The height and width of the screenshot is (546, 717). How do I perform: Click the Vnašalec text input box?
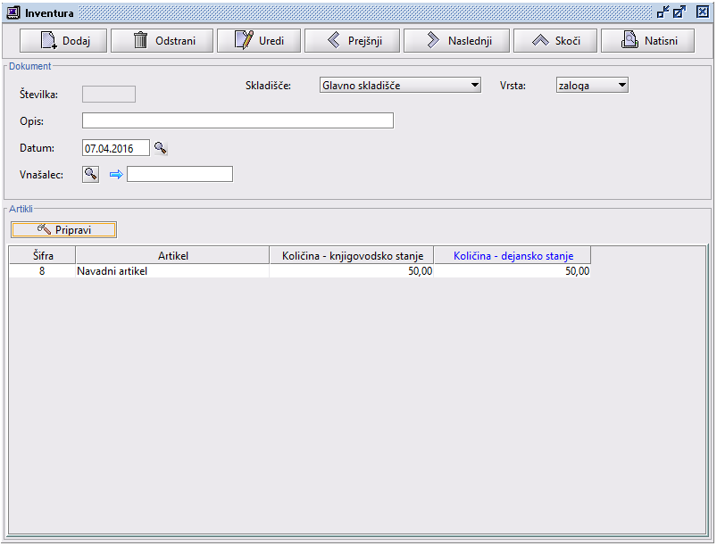pyautogui.click(x=179, y=174)
